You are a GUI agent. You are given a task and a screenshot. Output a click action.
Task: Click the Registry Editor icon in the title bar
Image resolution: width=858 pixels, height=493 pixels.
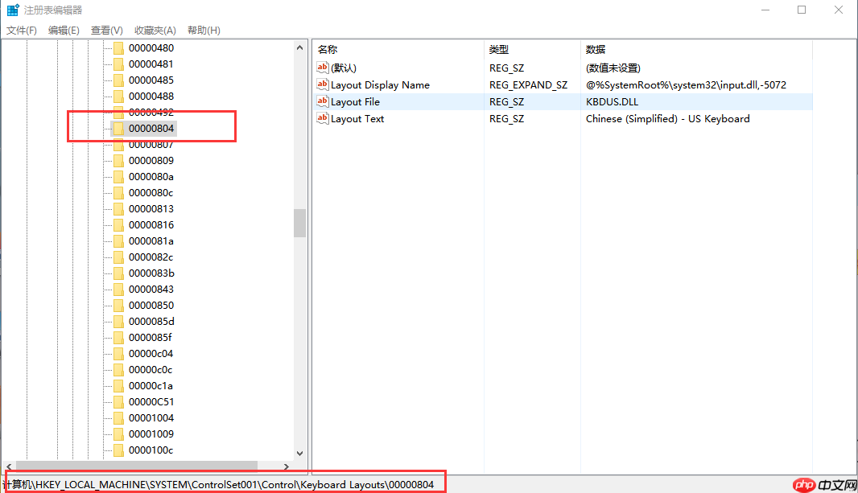point(11,10)
